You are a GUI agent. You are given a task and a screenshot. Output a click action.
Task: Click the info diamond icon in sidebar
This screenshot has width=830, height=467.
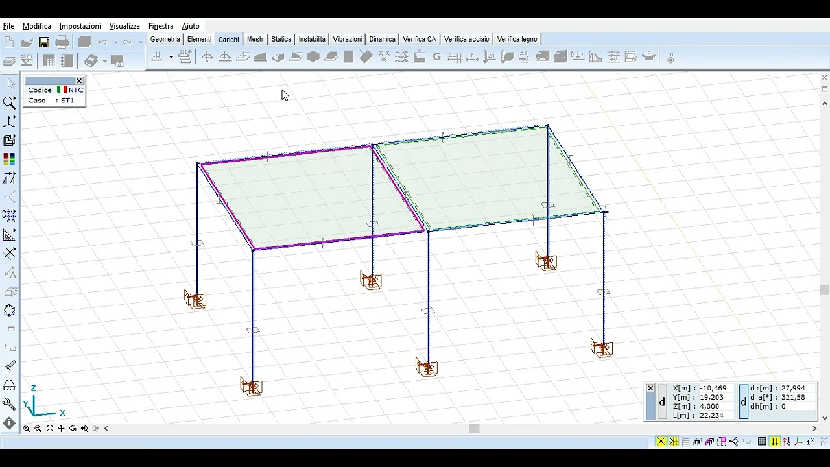10,423
